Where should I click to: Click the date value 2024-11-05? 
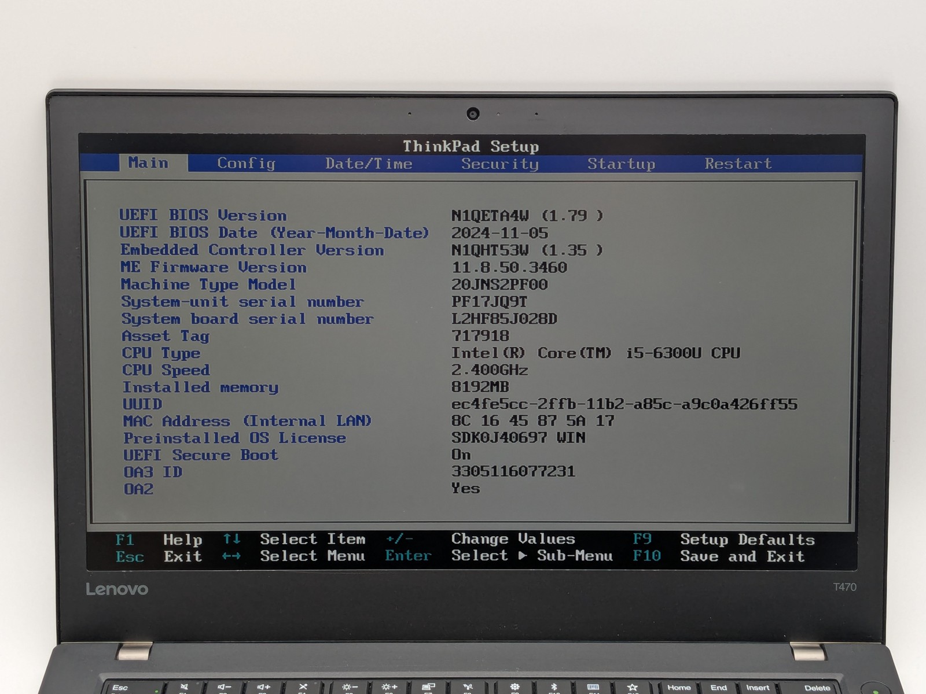(499, 233)
